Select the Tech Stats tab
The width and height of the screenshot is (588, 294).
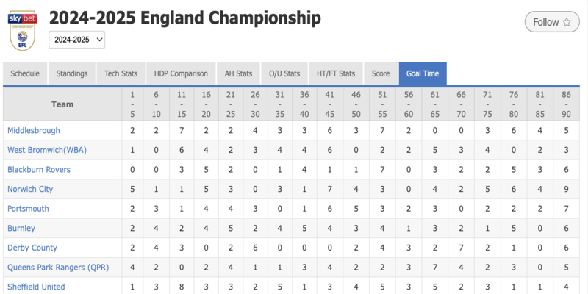[x=121, y=73]
